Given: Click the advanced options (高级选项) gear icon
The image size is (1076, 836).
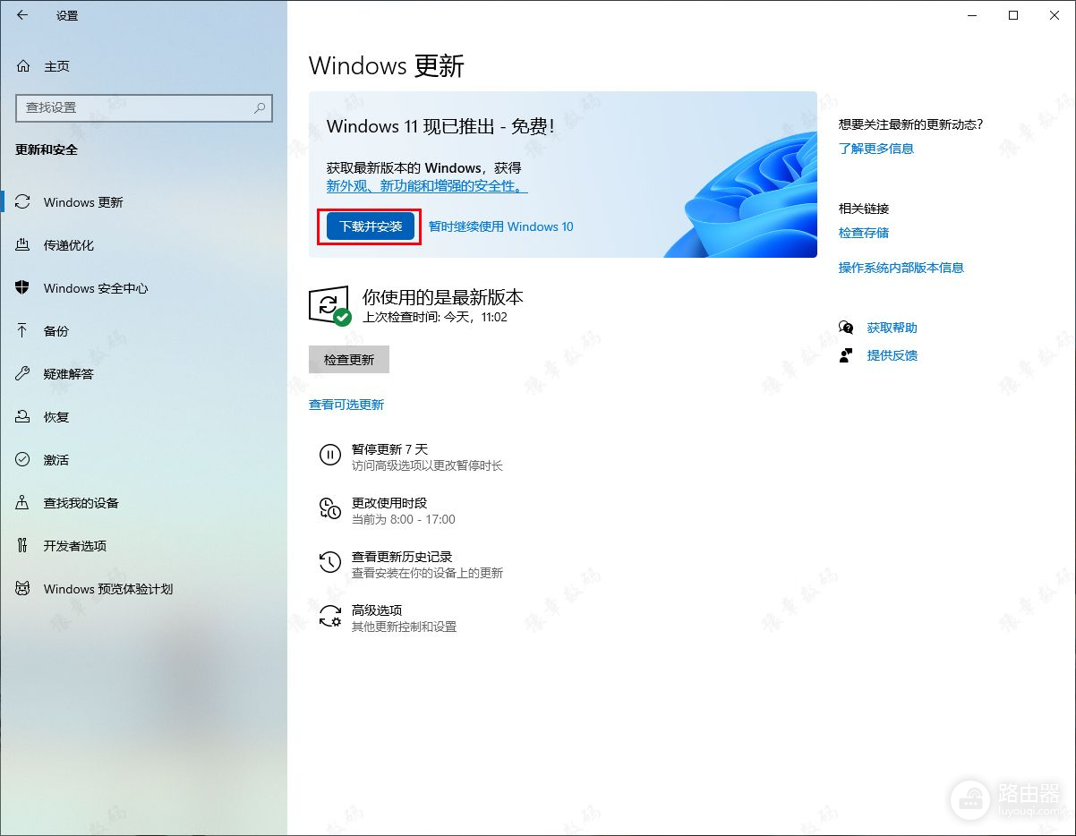Looking at the screenshot, I should tap(330, 617).
